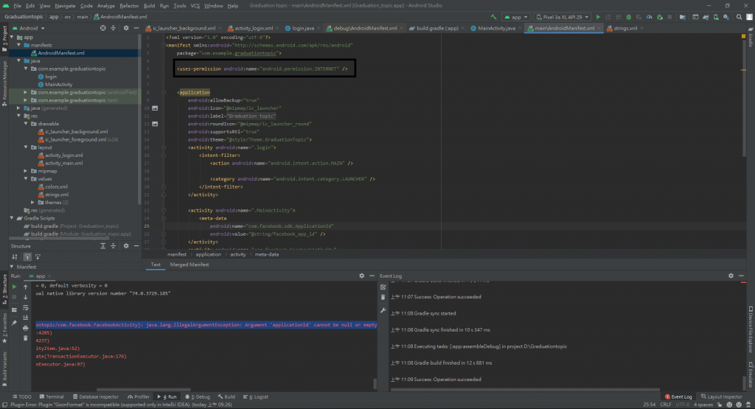Screen dimensions: 755x409
Task: Click the green Run app button
Action: pyautogui.click(x=598, y=16)
